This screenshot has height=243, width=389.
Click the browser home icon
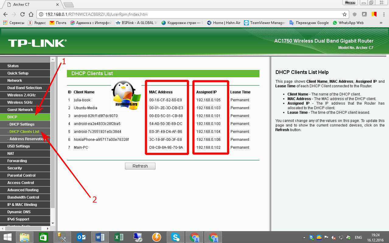(x=31, y=14)
